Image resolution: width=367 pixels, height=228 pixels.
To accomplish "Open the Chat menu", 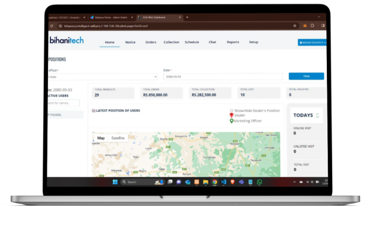I will coord(212,42).
